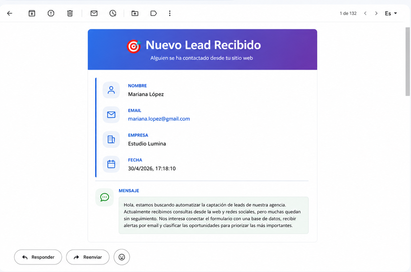411x272 pixels.
Task: Open the Es input language dropdown
Action: point(391,13)
